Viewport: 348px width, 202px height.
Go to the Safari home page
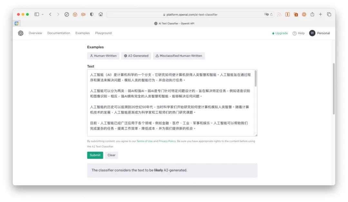pyautogui.click(x=101, y=14)
